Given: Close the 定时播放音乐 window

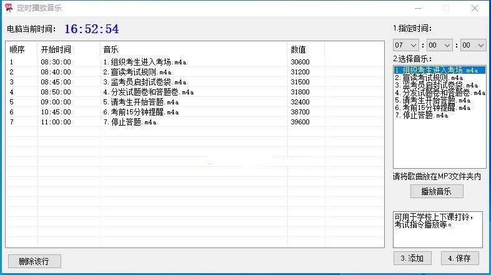Looking at the screenshot, I should 475,8.
